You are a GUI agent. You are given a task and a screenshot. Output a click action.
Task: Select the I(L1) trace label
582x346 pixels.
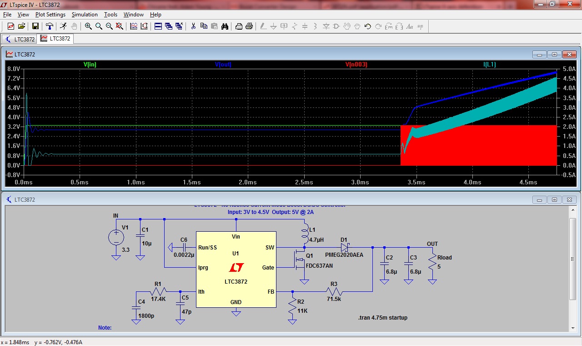490,65
